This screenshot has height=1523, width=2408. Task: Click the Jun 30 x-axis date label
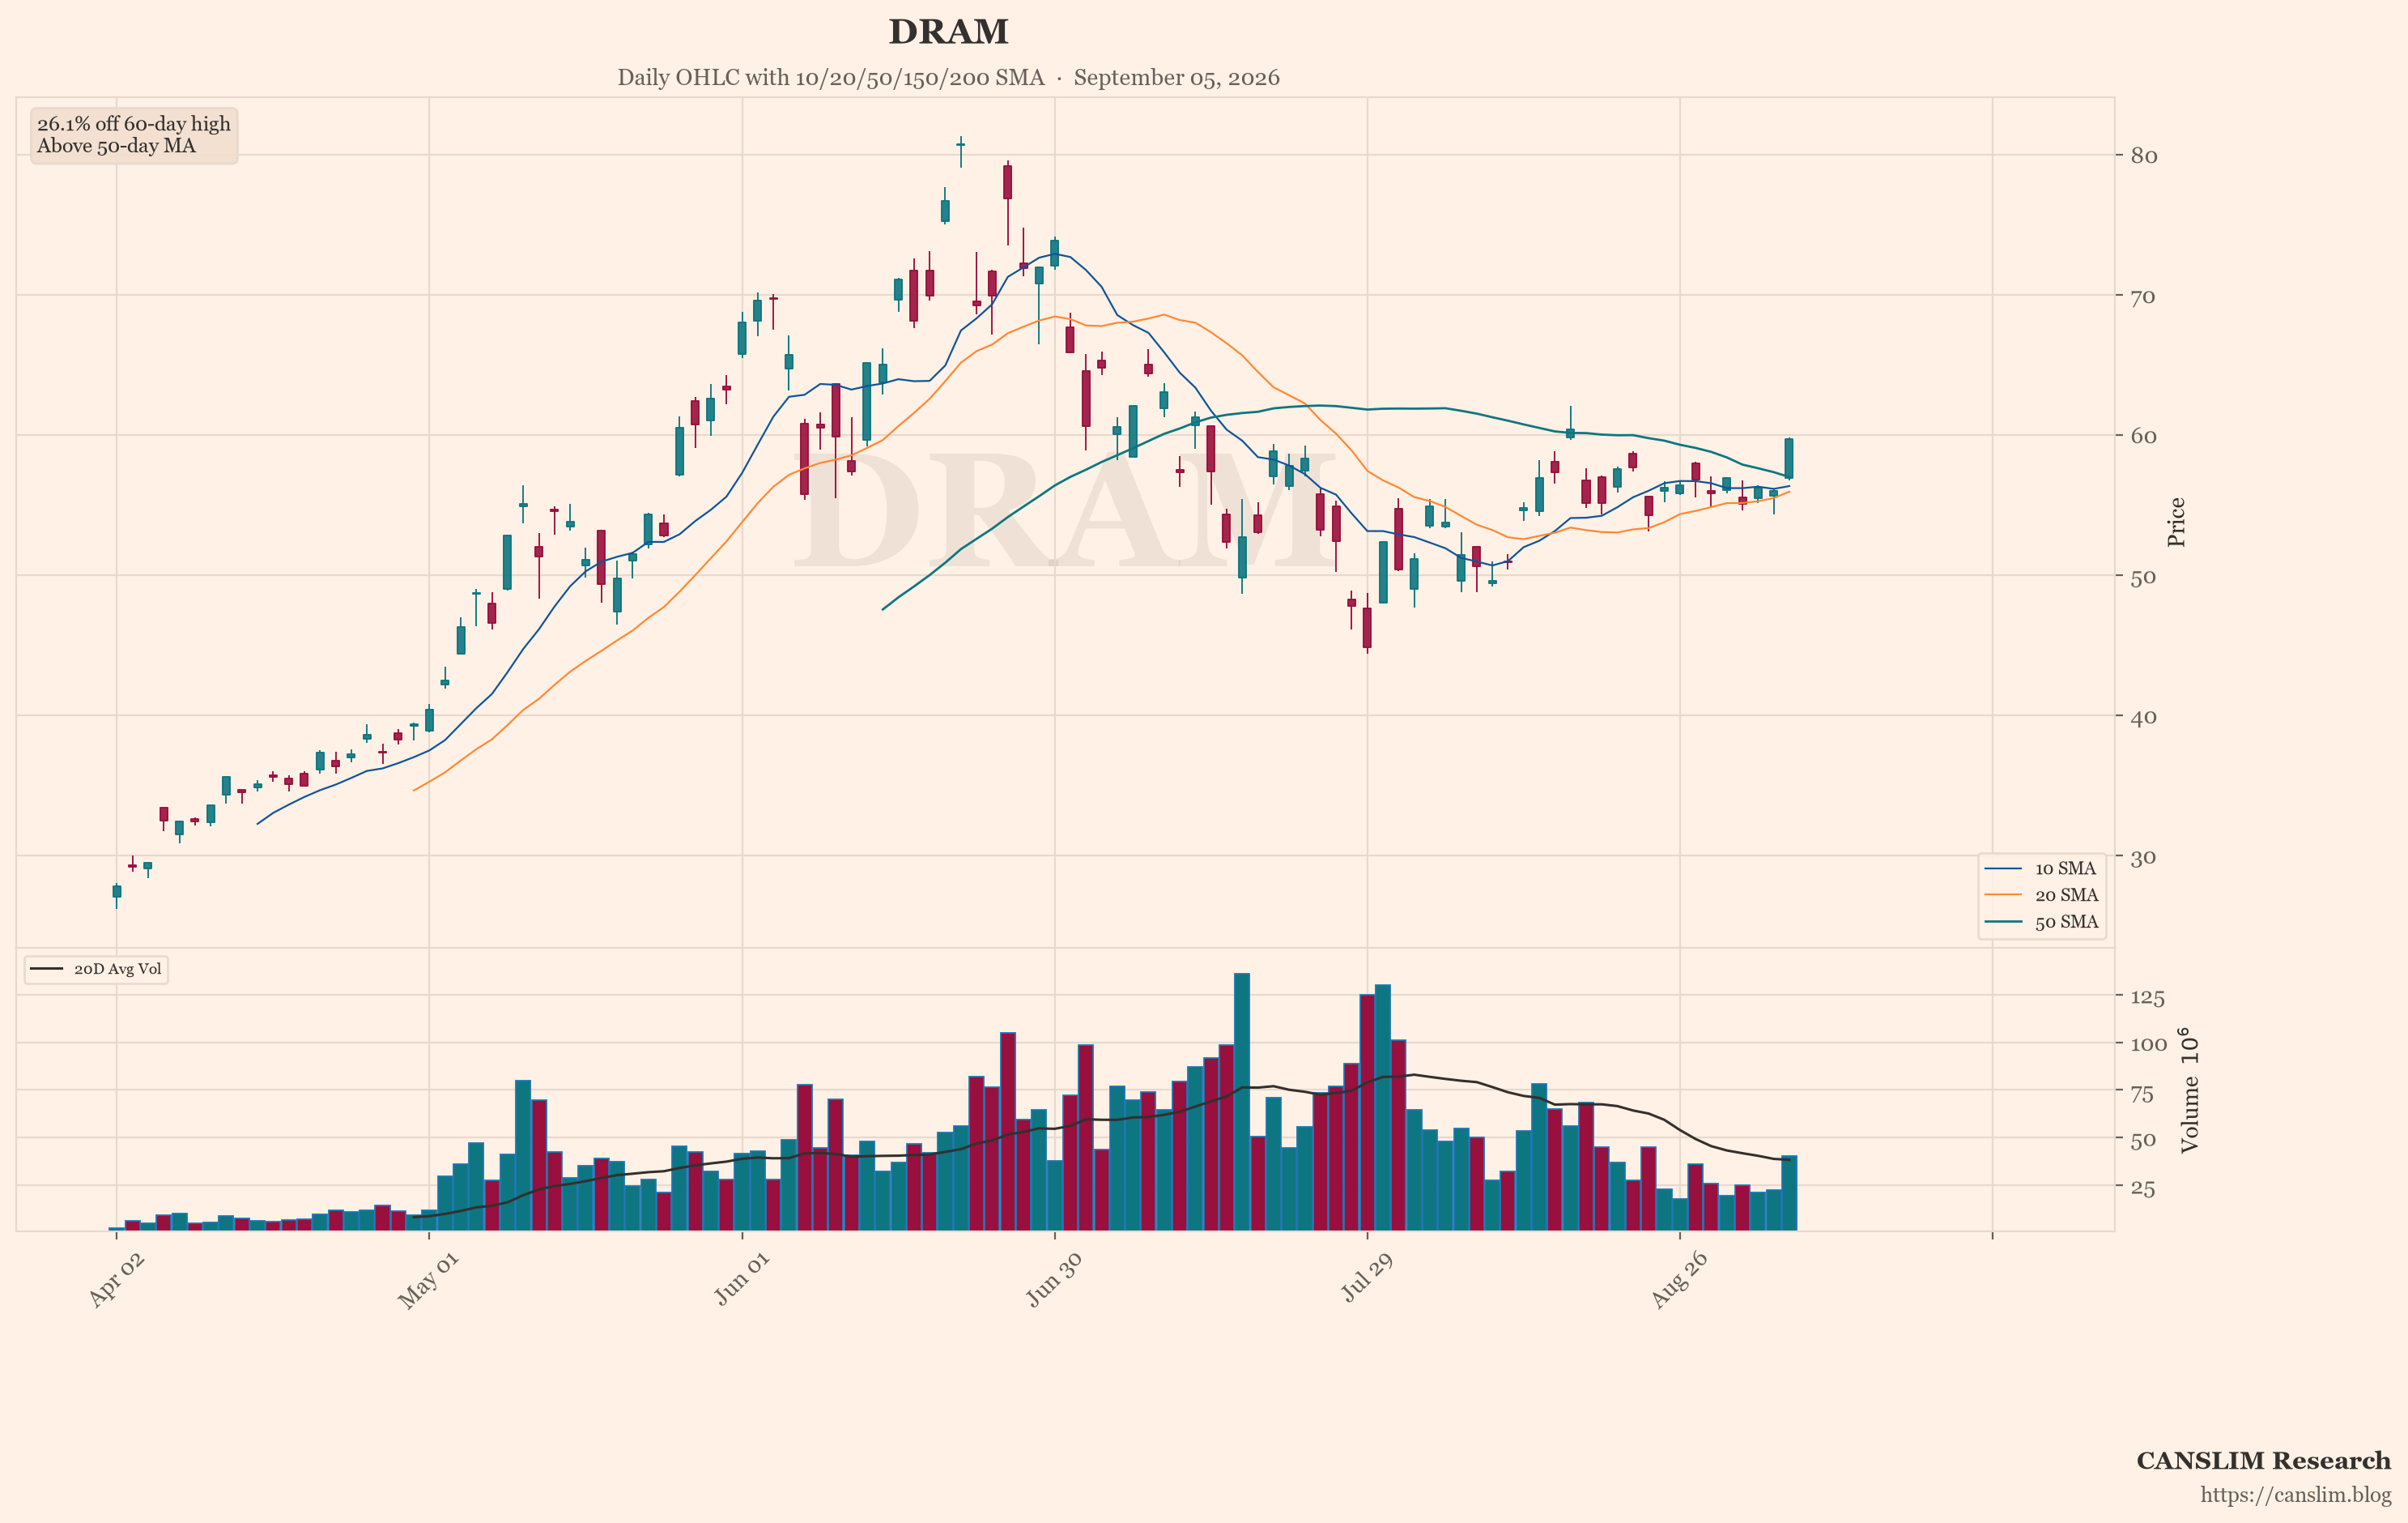point(1054,1280)
